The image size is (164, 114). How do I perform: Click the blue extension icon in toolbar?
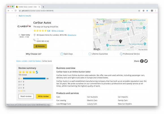click(x=147, y=11)
